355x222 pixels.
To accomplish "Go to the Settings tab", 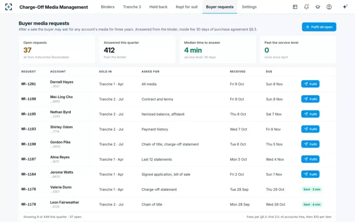I will [249, 7].
